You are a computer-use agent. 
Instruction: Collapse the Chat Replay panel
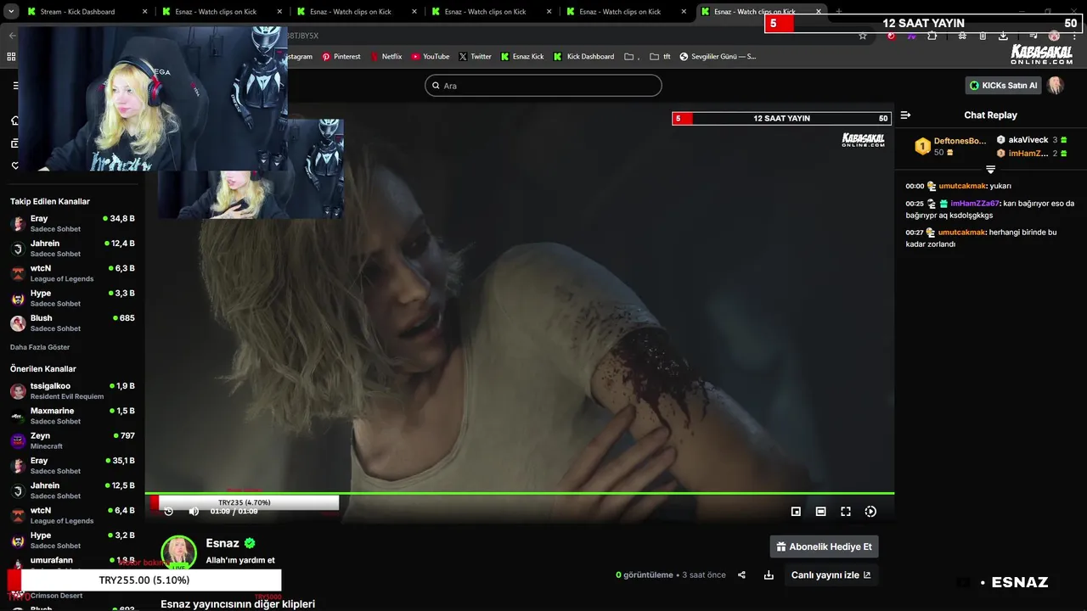pos(905,115)
